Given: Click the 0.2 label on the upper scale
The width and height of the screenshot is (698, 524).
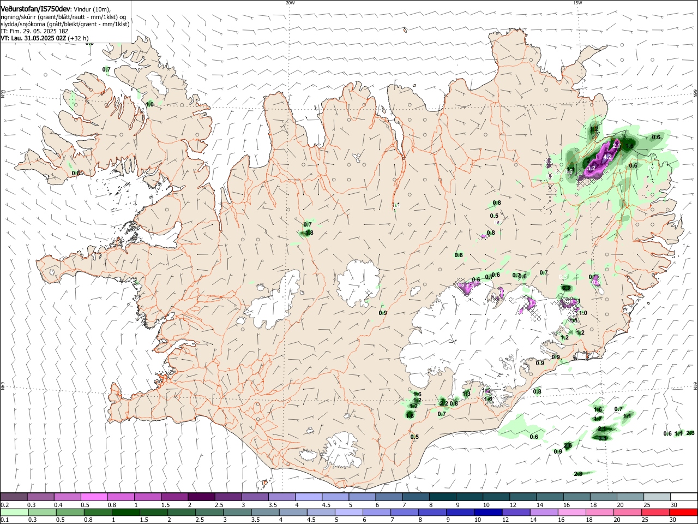Looking at the screenshot, I should click(5, 505).
